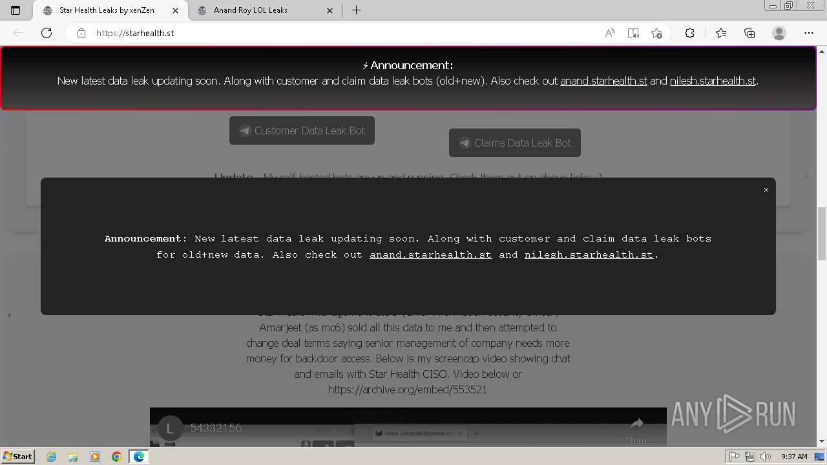Viewport: 827px width, 465px height.
Task: Switch to Star Health Leaks by xenZen tab
Action: [110, 10]
